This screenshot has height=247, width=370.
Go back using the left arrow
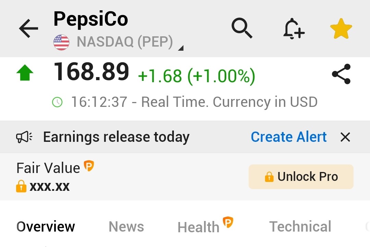point(28,28)
